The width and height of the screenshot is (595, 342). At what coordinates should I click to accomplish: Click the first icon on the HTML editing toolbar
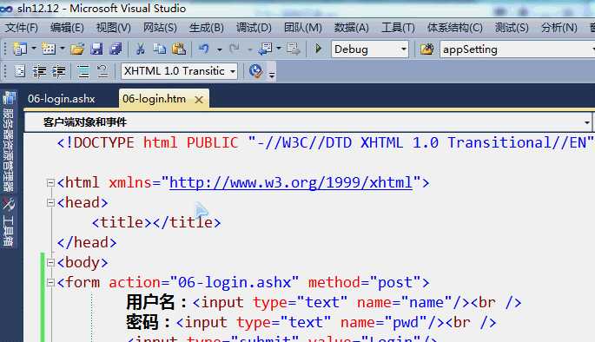click(x=20, y=71)
